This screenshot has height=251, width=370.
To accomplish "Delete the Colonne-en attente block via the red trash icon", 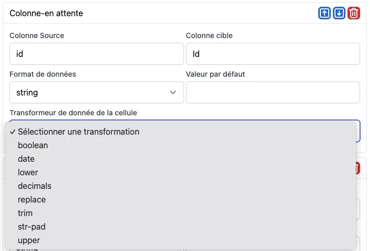I will [x=354, y=14].
